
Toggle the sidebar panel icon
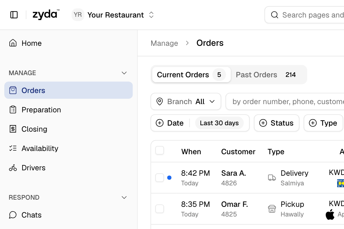[14, 15]
